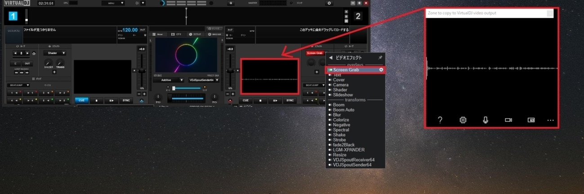This screenshot has height=194, width=584.
Task: Open the VDJSpoutSender64 effect dropdown
Action: [x=204, y=80]
